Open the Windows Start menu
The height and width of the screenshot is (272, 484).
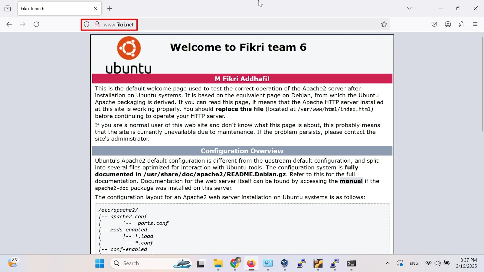point(100,264)
